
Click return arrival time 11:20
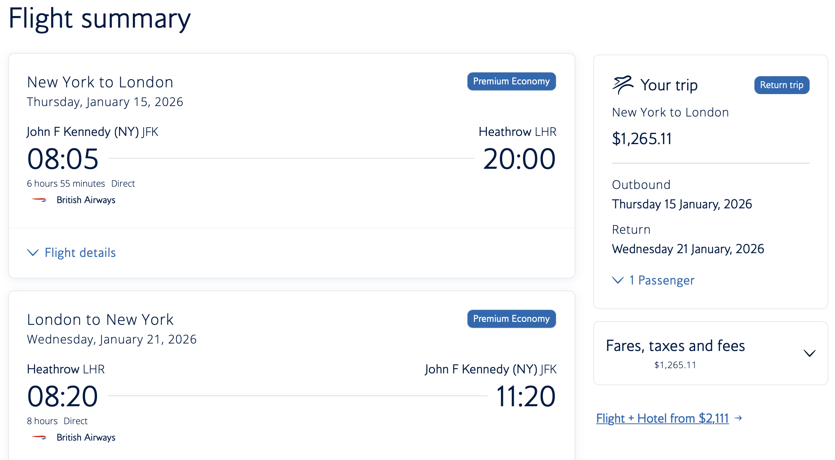[x=526, y=396]
